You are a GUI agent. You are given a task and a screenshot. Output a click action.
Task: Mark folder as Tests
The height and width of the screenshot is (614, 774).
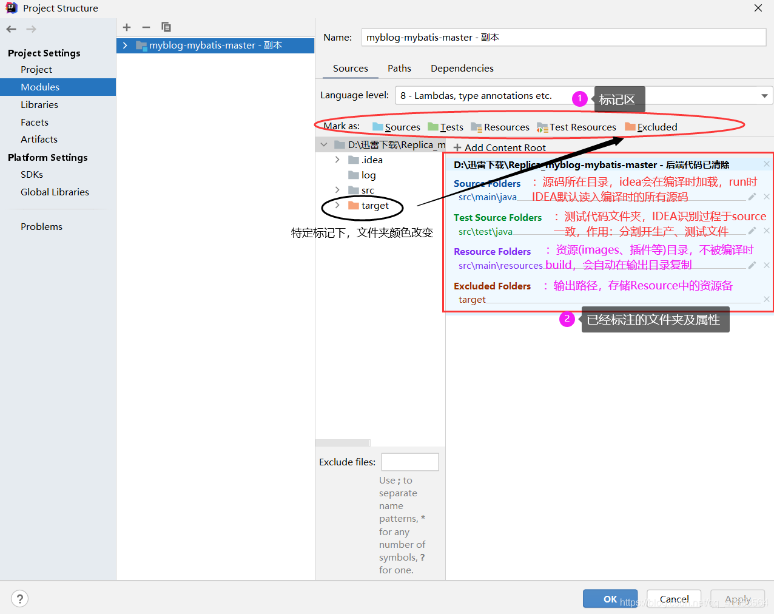tap(445, 127)
